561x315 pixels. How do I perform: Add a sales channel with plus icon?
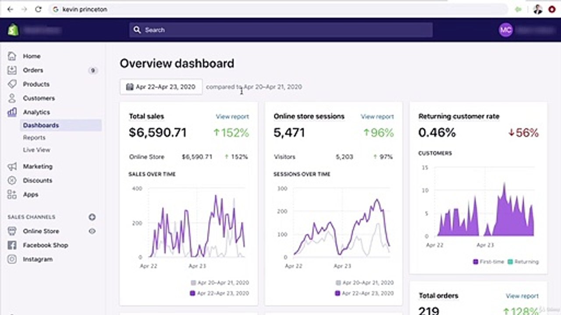pyautogui.click(x=92, y=217)
